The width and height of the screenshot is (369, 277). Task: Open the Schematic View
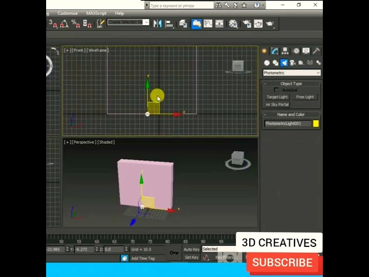click(x=219, y=24)
